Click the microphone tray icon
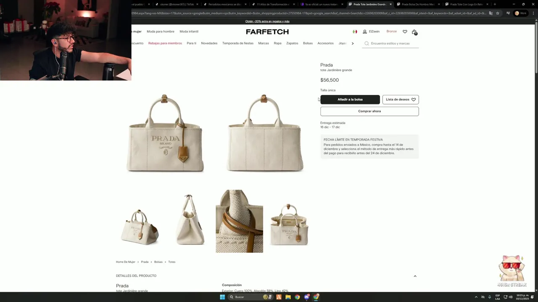The width and height of the screenshot is (538, 302). click(x=490, y=297)
